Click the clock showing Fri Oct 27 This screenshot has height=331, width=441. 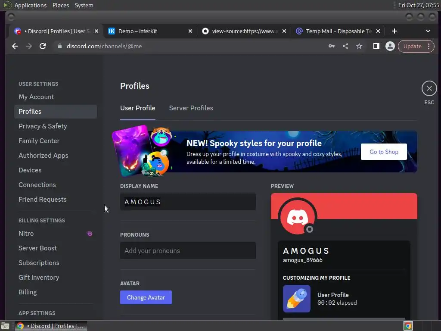(419, 5)
